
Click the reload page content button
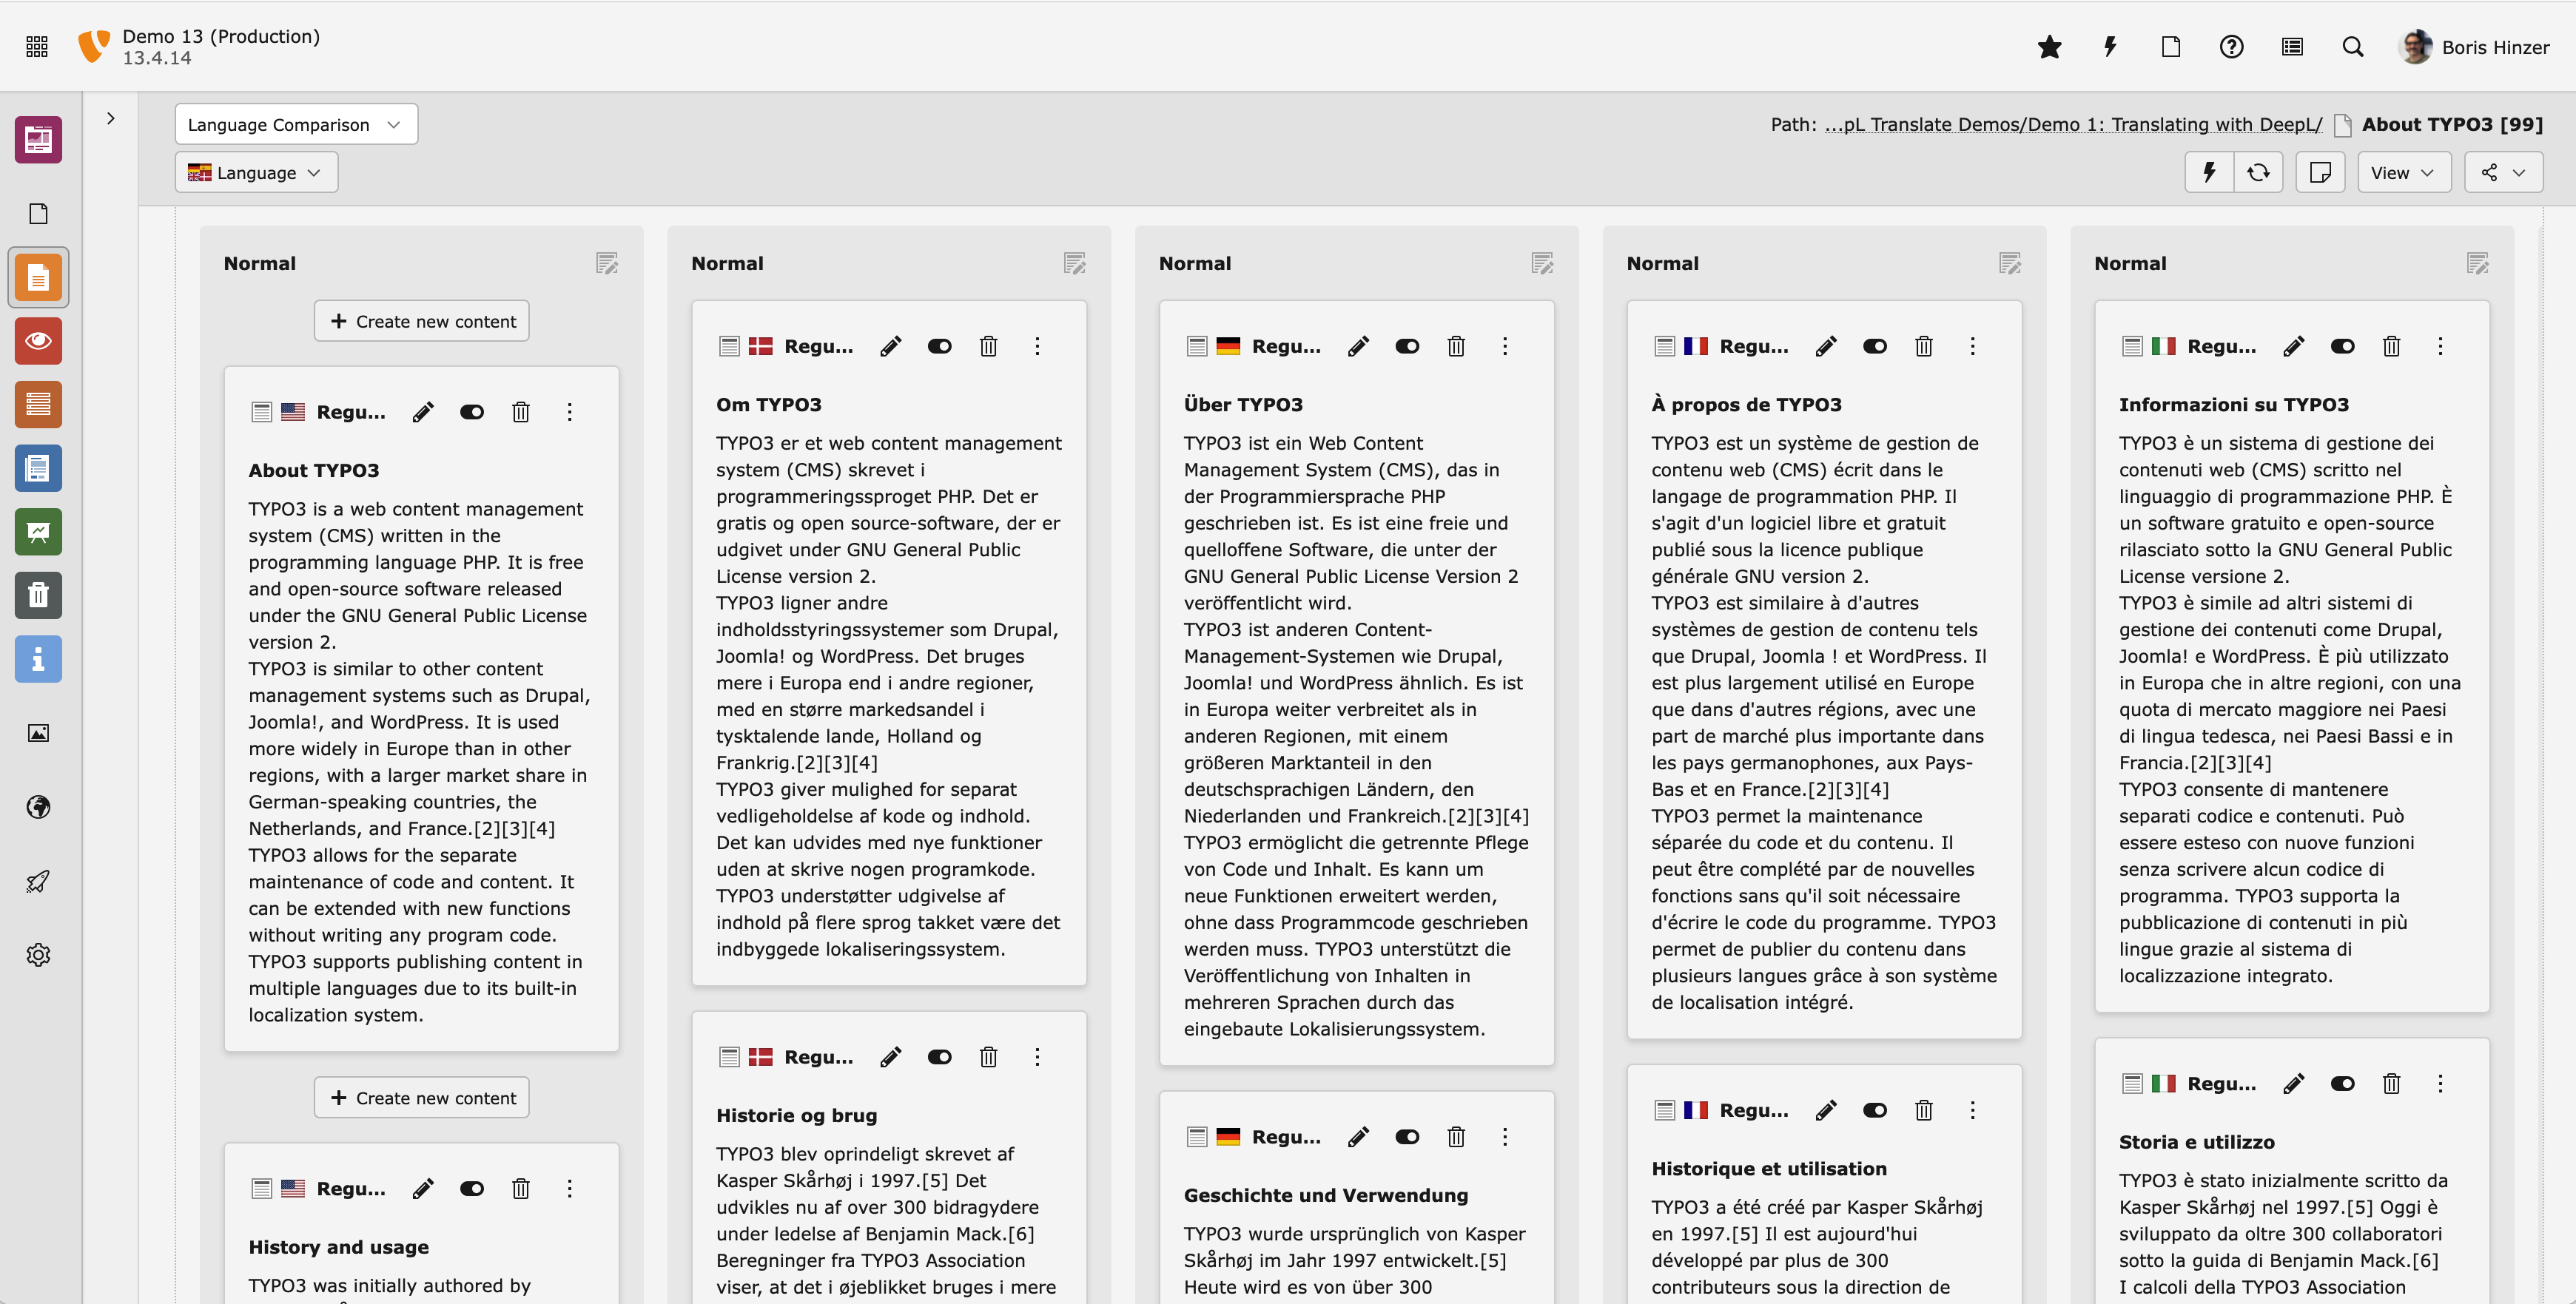[x=2258, y=172]
